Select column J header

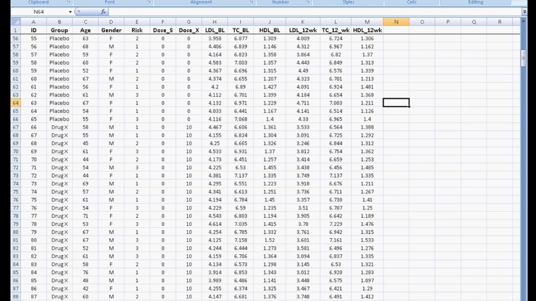[269, 22]
